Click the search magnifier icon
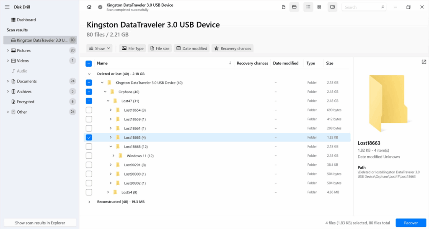 pos(383,7)
